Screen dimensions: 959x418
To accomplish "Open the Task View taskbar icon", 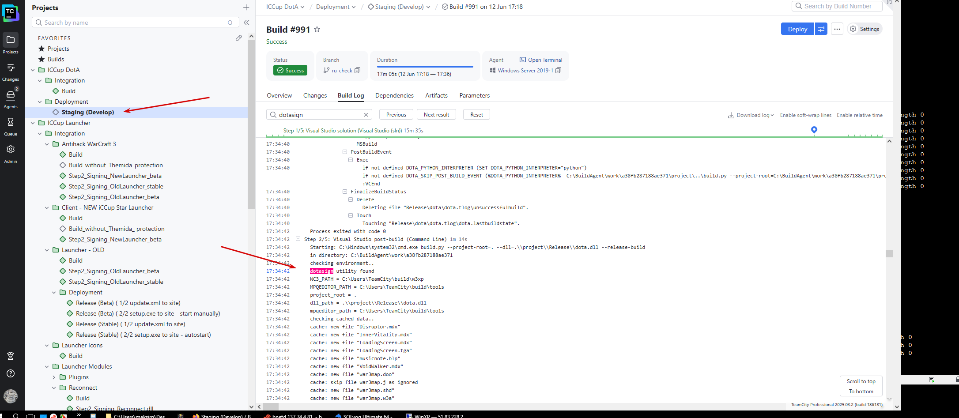I will 30,415.
